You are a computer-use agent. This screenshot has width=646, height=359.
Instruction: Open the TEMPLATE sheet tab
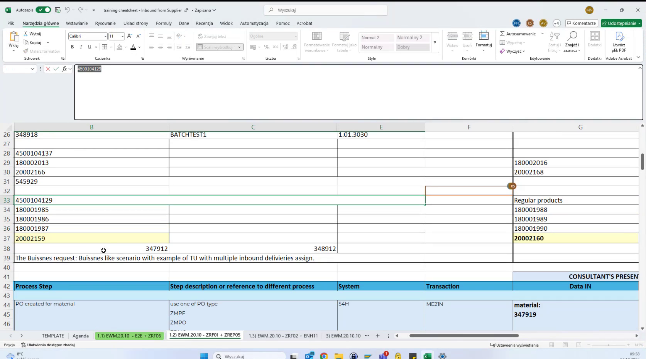[52, 336]
